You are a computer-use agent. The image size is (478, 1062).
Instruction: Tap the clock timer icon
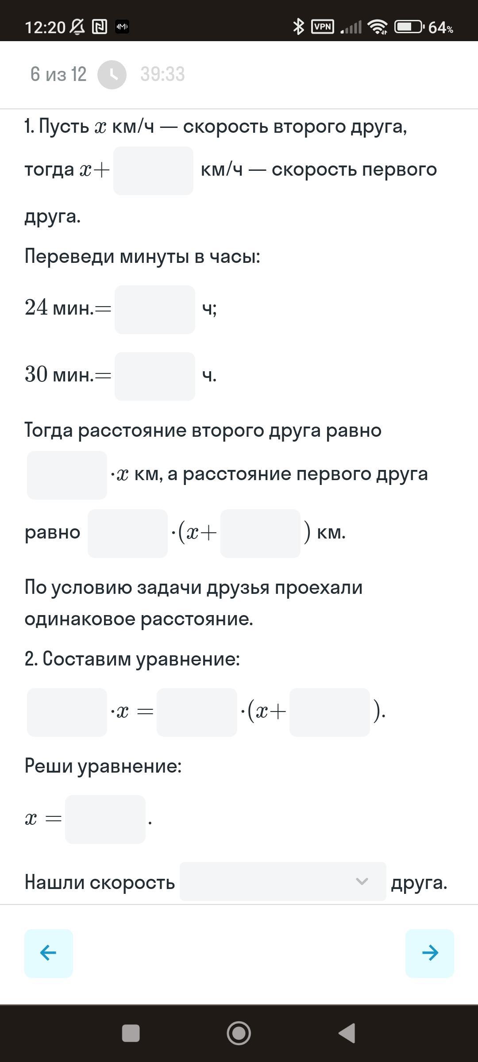click(112, 74)
